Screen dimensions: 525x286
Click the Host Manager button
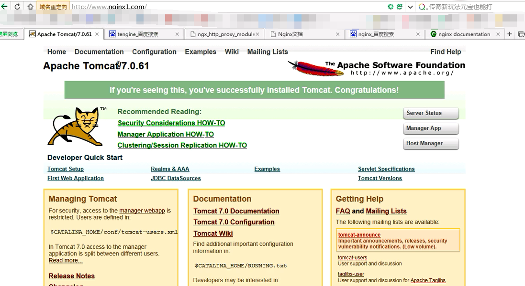click(431, 143)
